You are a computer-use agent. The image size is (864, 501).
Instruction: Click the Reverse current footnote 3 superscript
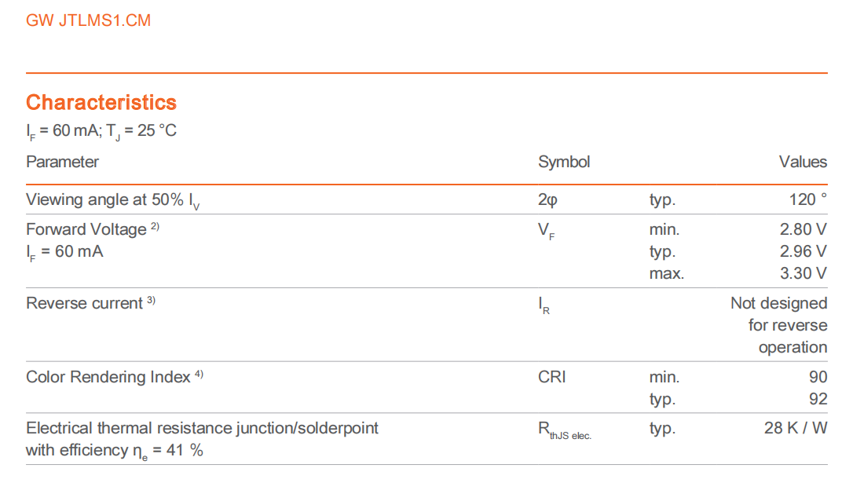pos(151,301)
